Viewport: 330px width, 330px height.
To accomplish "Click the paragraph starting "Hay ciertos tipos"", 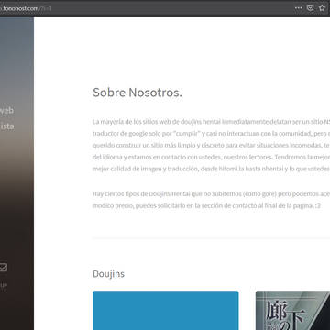I will [212, 200].
